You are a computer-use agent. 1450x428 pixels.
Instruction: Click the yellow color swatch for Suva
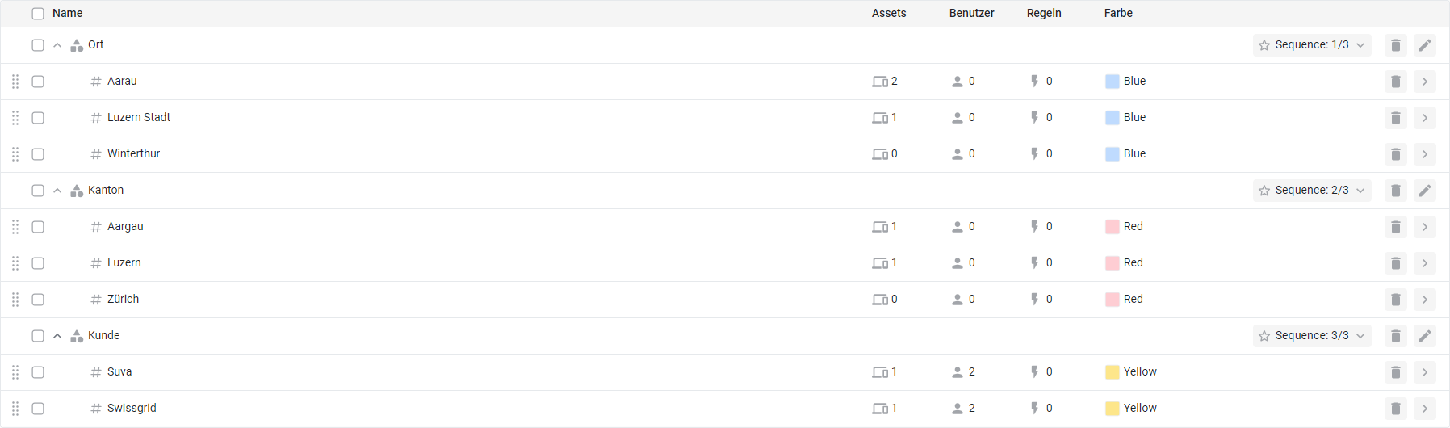(x=1112, y=372)
